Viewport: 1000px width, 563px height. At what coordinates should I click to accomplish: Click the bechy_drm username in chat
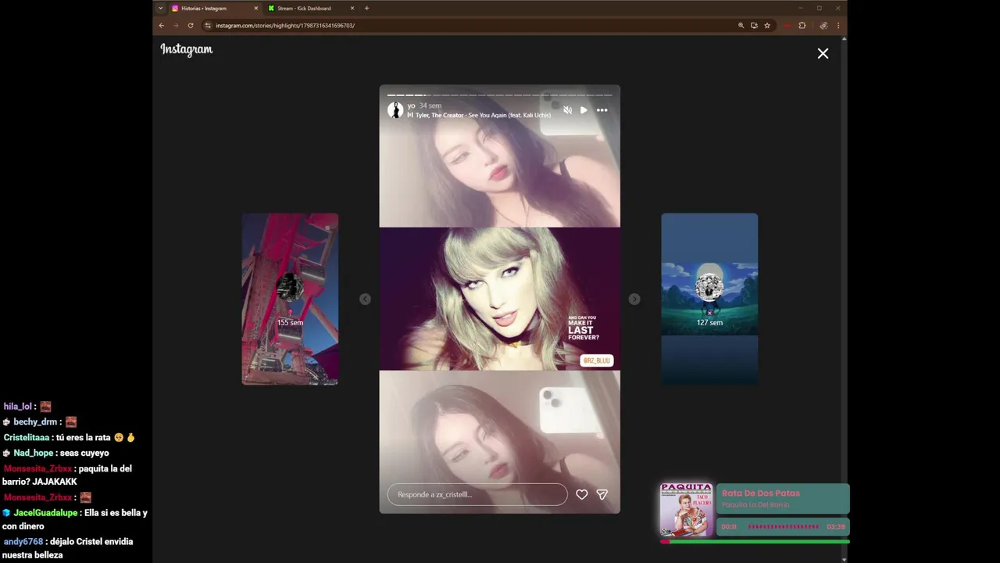(x=35, y=421)
